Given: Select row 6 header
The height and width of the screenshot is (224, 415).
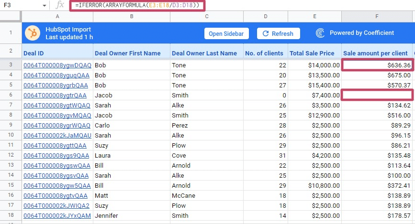Looking at the screenshot, I should point(10,95).
